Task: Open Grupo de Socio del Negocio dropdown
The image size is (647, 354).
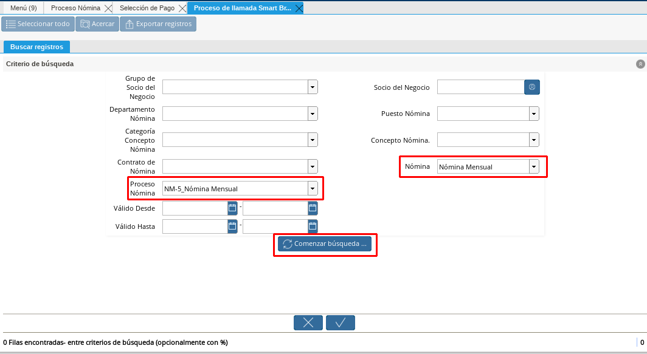Action: pyautogui.click(x=313, y=87)
